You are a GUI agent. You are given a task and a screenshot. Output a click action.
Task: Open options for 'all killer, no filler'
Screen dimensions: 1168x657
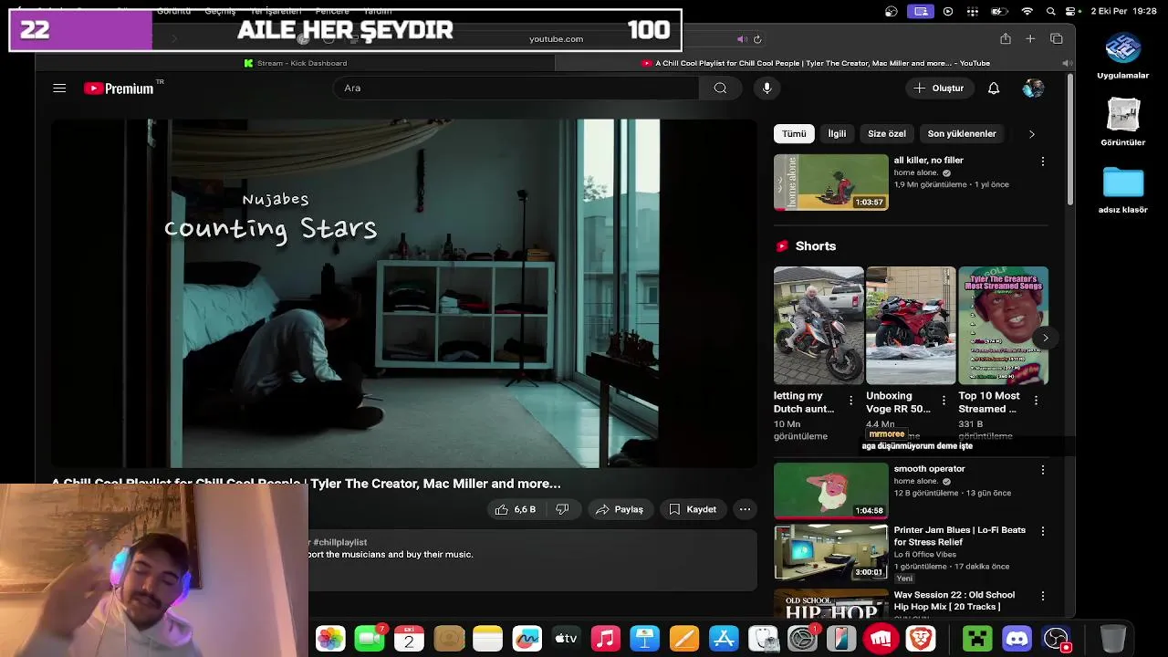(1043, 162)
